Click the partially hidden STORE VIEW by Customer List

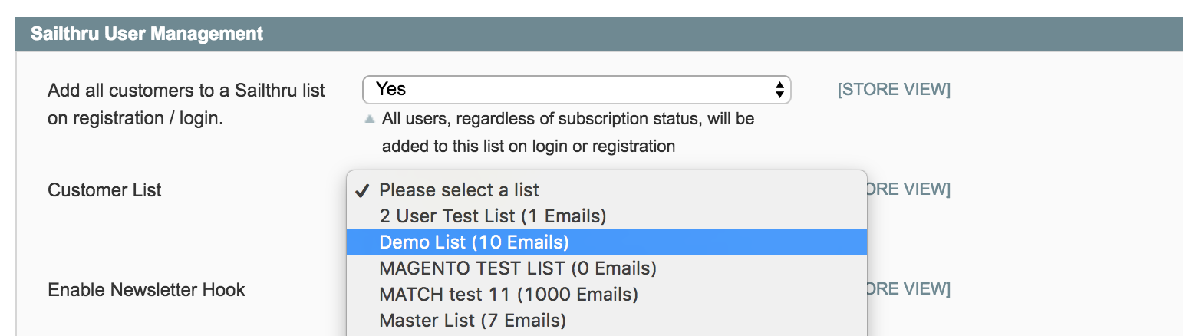click(x=908, y=189)
